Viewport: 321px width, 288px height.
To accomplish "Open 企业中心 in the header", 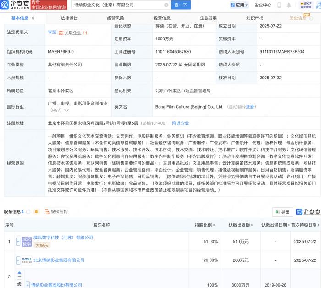I will 263,5.
